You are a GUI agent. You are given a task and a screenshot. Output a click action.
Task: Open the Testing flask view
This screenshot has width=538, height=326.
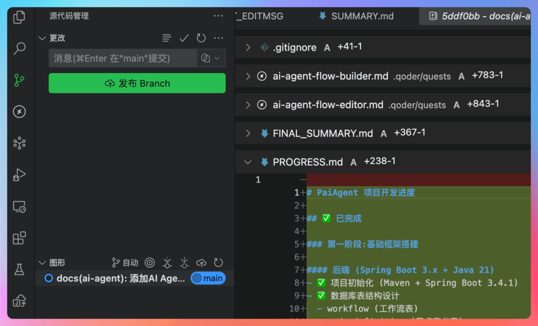click(19, 270)
